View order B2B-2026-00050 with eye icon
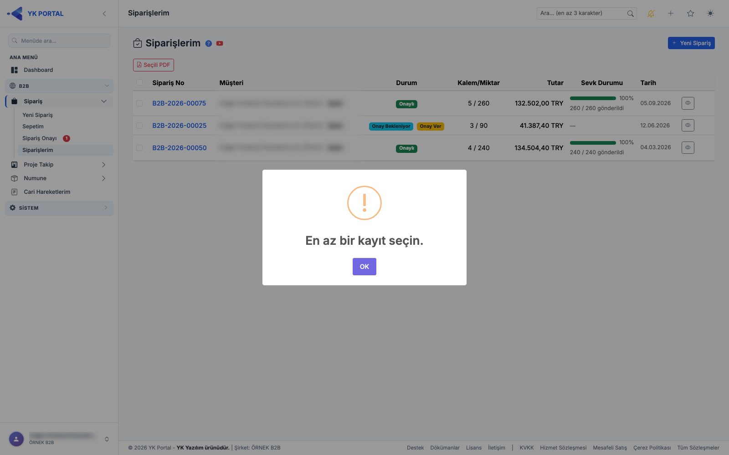Image resolution: width=729 pixels, height=455 pixels. (x=688, y=147)
